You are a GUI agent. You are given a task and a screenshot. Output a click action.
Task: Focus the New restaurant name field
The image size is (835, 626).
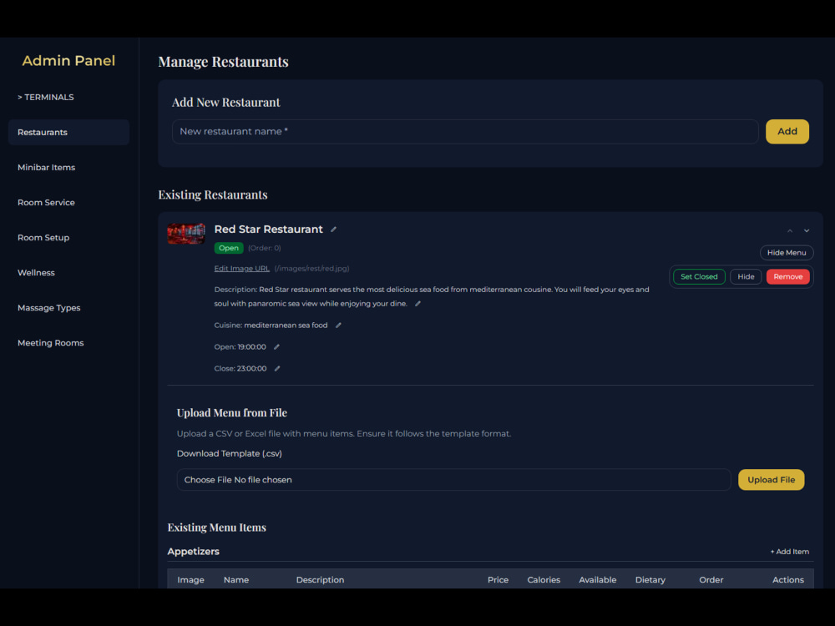click(x=465, y=132)
